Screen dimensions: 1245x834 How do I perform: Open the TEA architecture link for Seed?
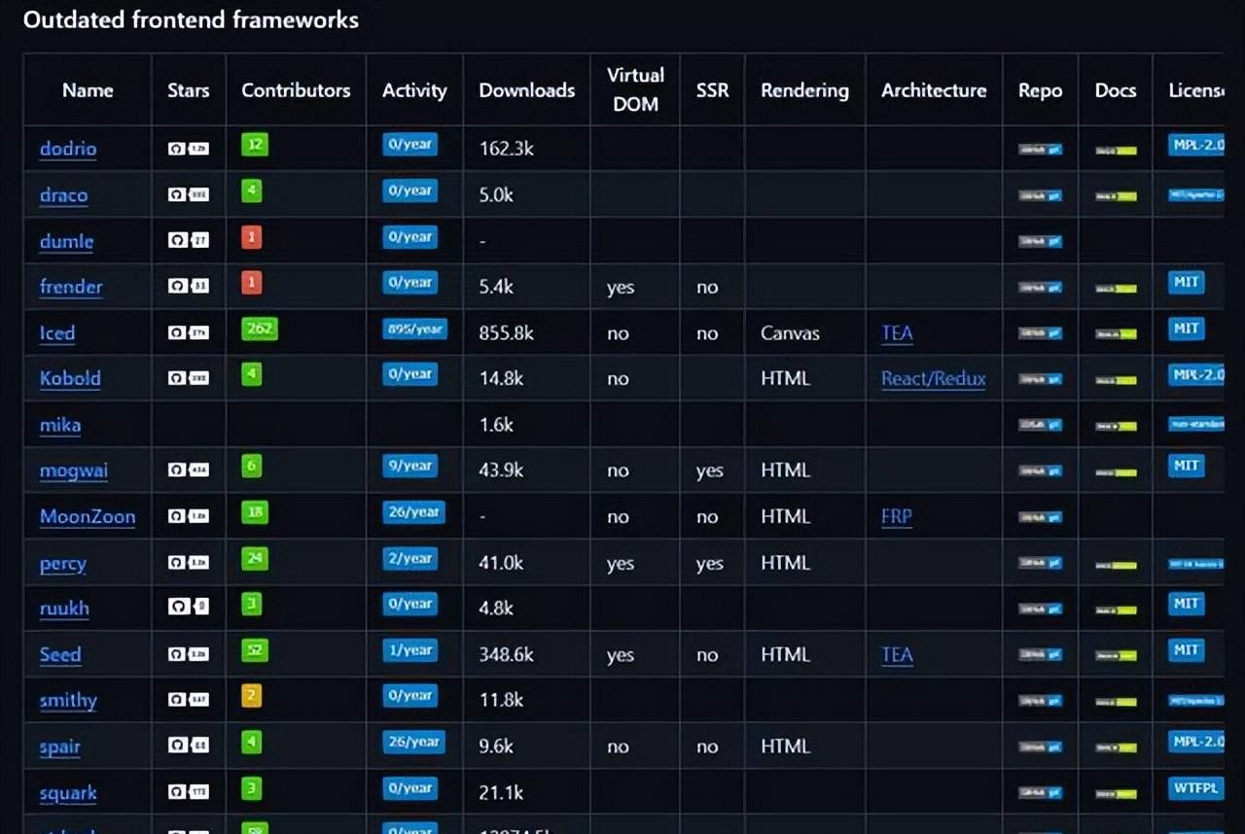pos(897,654)
